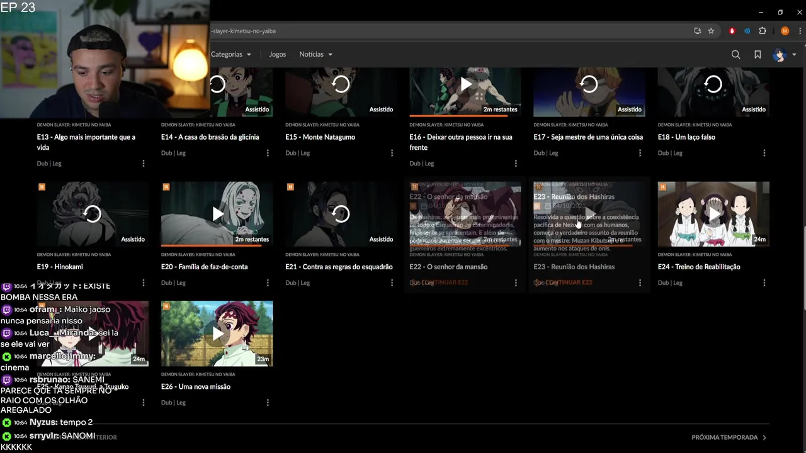Open the E24 thumbnail with three girls

click(x=713, y=214)
